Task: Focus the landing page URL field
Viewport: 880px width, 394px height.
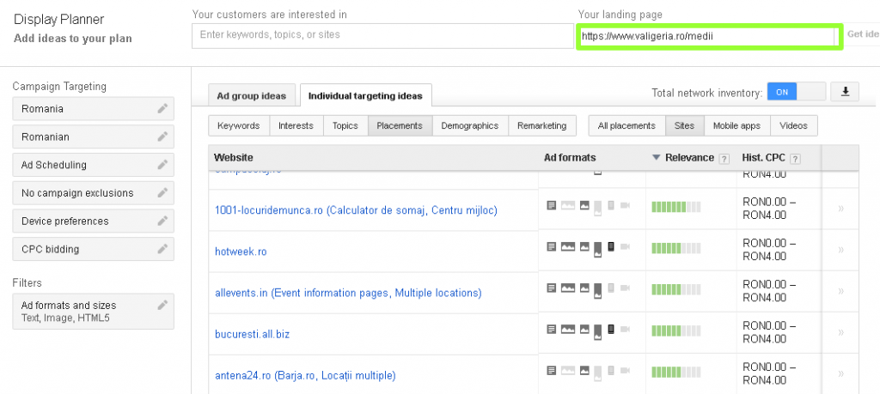Action: pyautogui.click(x=706, y=36)
